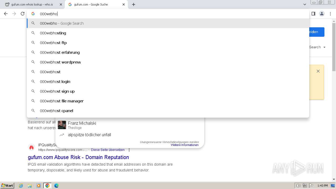This screenshot has width=336, height=189.
Task: Select the plain '000webhost' suggestion
Action: coord(168,72)
